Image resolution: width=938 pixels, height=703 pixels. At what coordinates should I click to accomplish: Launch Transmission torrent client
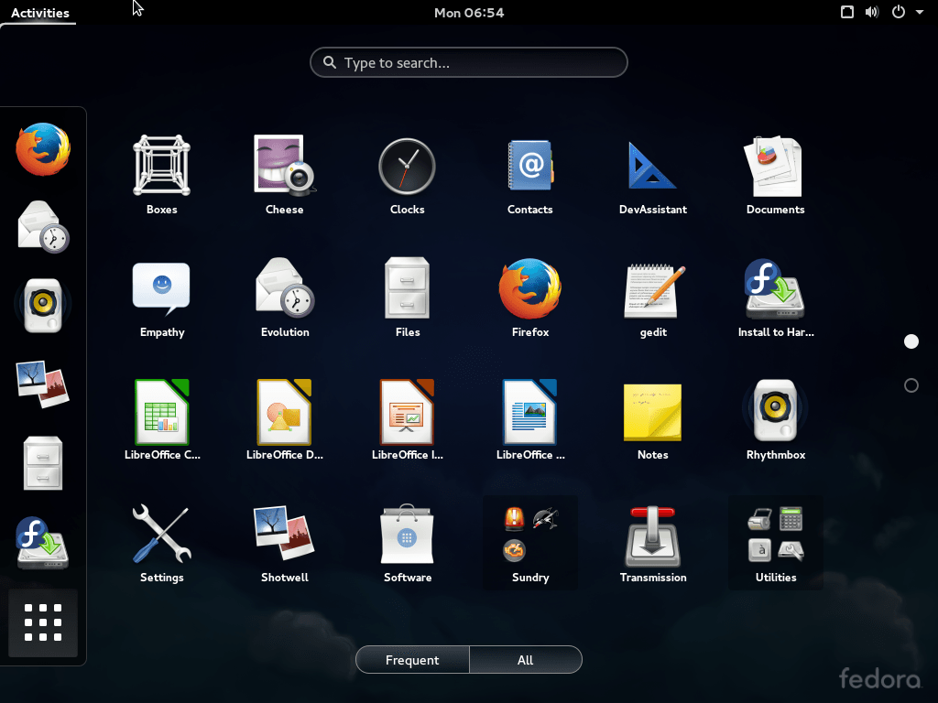pos(652,543)
